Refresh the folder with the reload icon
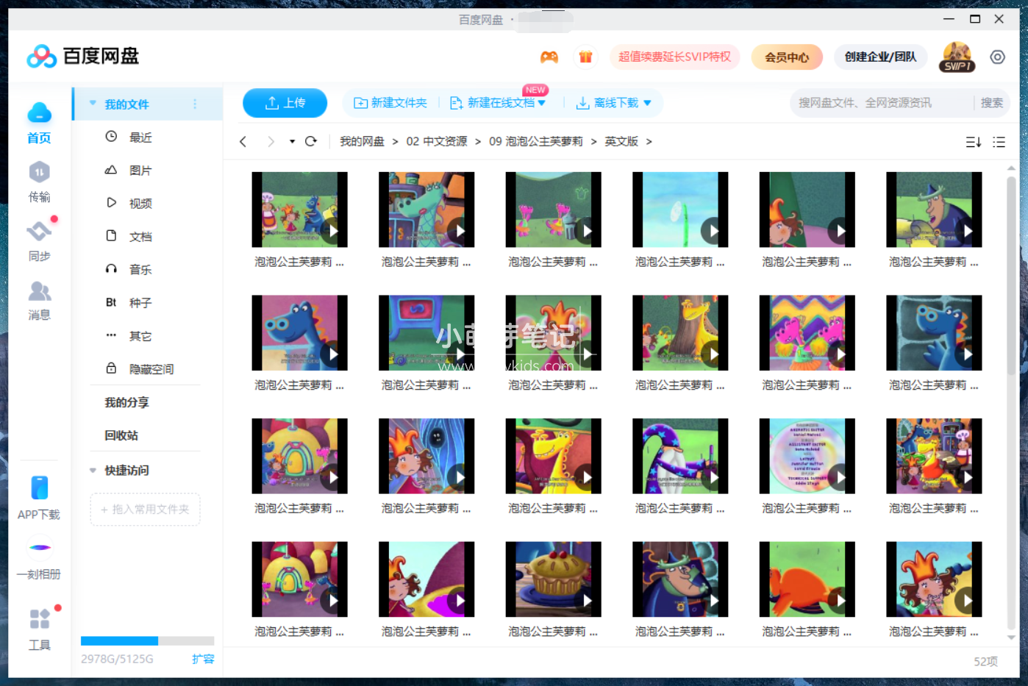The image size is (1028, 686). click(310, 140)
